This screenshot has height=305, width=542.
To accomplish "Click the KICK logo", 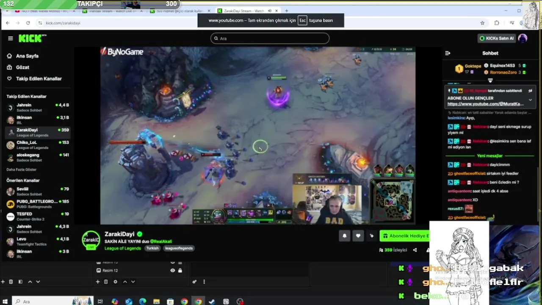I will click(32, 39).
